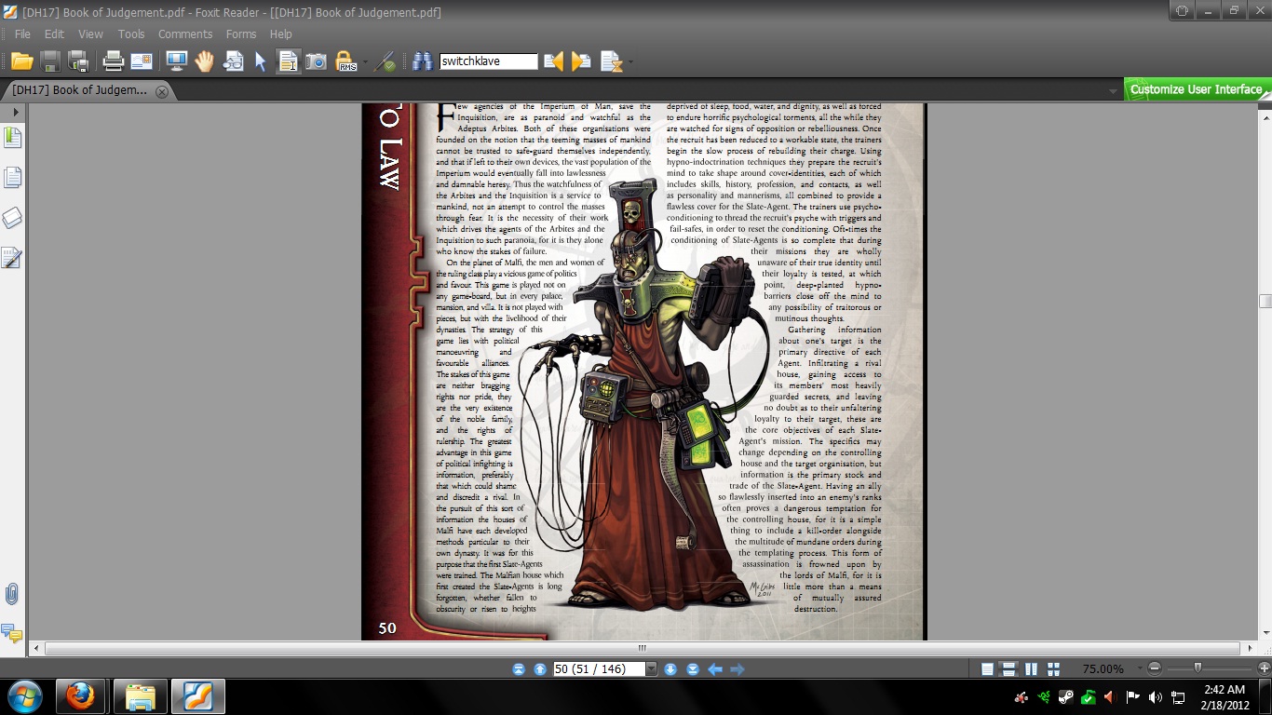The width and height of the screenshot is (1272, 715).
Task: Go forward to next view
Action: pos(737,668)
